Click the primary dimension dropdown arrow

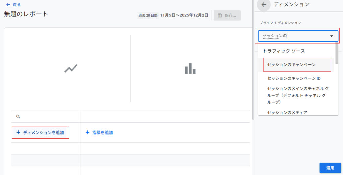point(331,36)
